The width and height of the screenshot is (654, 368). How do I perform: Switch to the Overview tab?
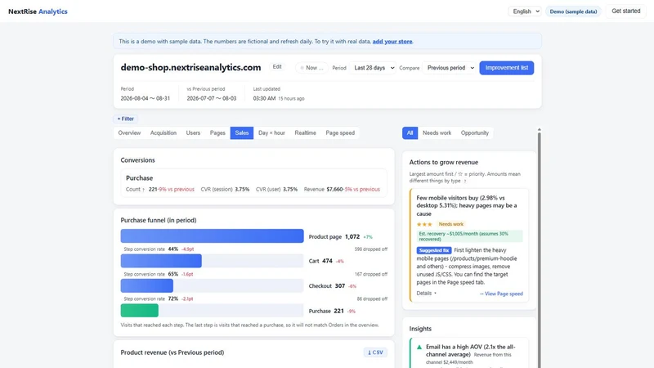tap(129, 132)
